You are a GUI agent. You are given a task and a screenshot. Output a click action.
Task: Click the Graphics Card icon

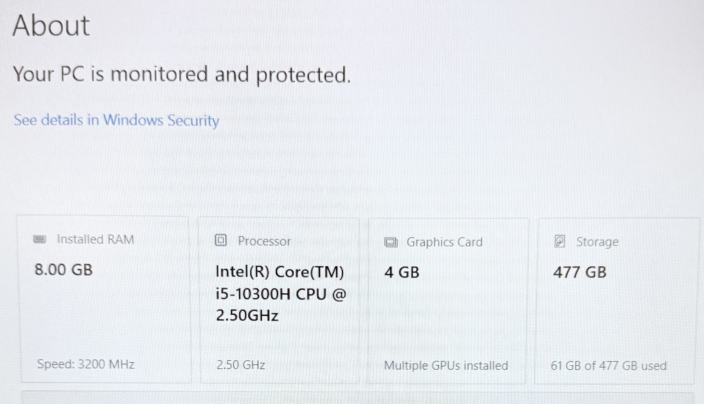391,242
